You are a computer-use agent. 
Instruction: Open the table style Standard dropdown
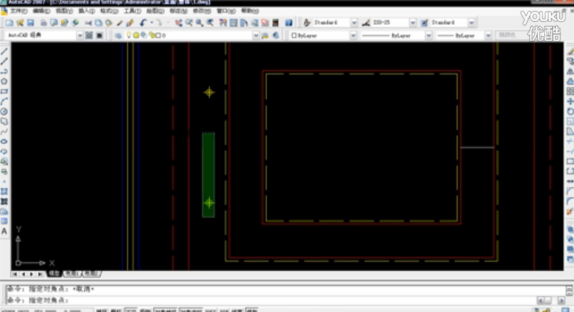(x=472, y=22)
